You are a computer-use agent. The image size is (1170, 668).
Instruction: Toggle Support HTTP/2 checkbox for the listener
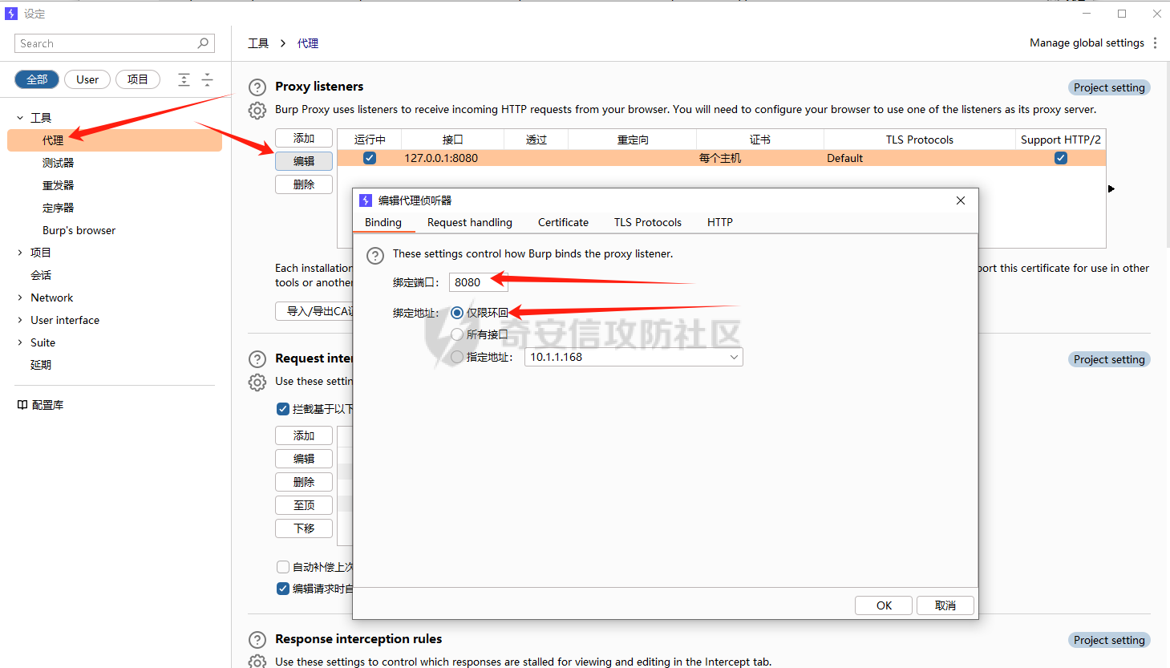[1060, 158]
